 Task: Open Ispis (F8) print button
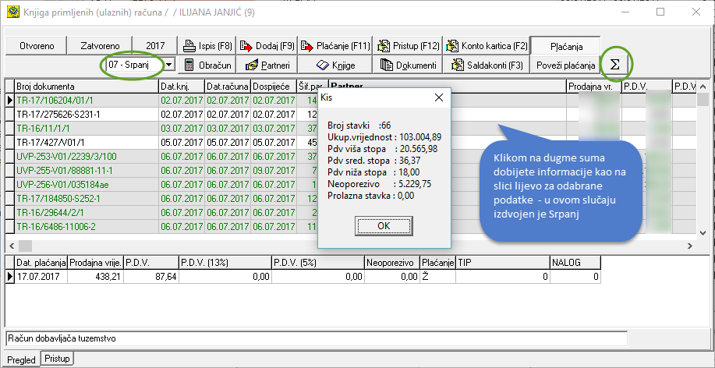coord(206,46)
